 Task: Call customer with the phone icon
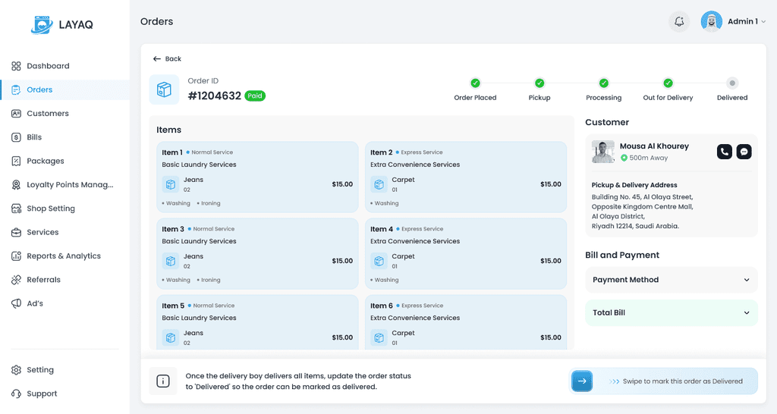coord(725,152)
